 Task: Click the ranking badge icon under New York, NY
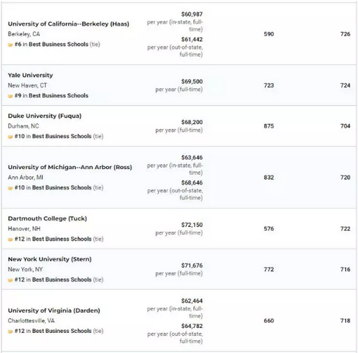[x=10, y=280]
